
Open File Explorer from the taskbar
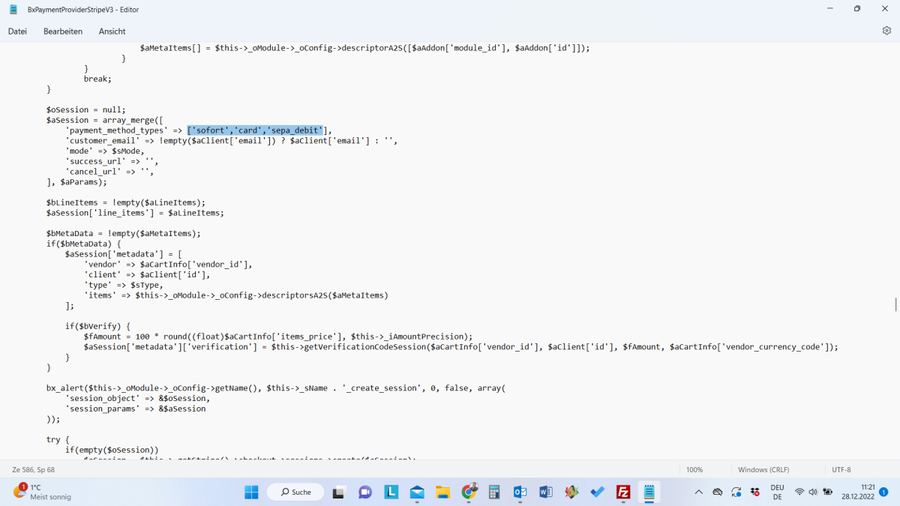click(x=442, y=492)
